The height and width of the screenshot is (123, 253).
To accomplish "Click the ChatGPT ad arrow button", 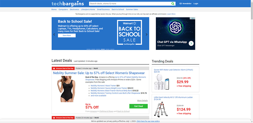I will tap(191, 43).
